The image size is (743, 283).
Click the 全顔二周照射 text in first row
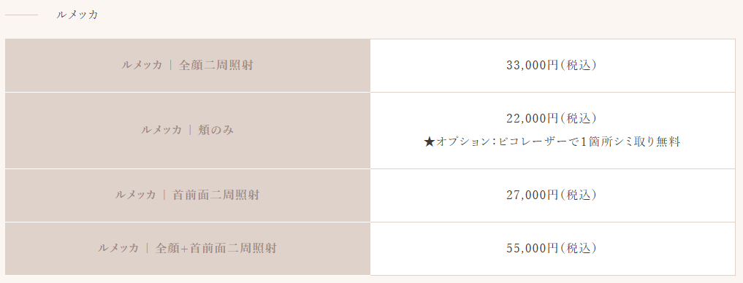pyautogui.click(x=216, y=66)
